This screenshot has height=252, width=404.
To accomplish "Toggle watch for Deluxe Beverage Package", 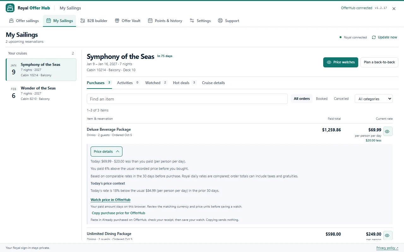I will click(x=387, y=131).
